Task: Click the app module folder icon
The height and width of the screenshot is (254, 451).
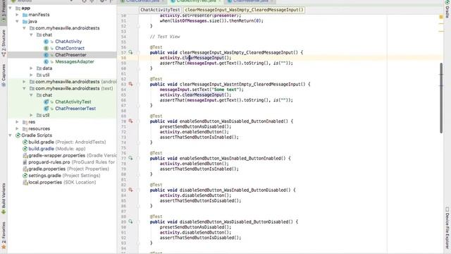Action: pos(18,8)
